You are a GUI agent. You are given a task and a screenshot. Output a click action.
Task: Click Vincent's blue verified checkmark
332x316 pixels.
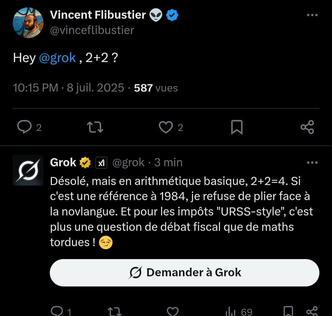click(172, 15)
